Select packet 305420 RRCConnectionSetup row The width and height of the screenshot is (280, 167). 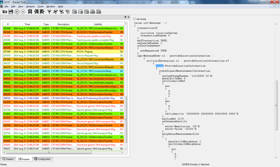pyautogui.click(x=63, y=71)
